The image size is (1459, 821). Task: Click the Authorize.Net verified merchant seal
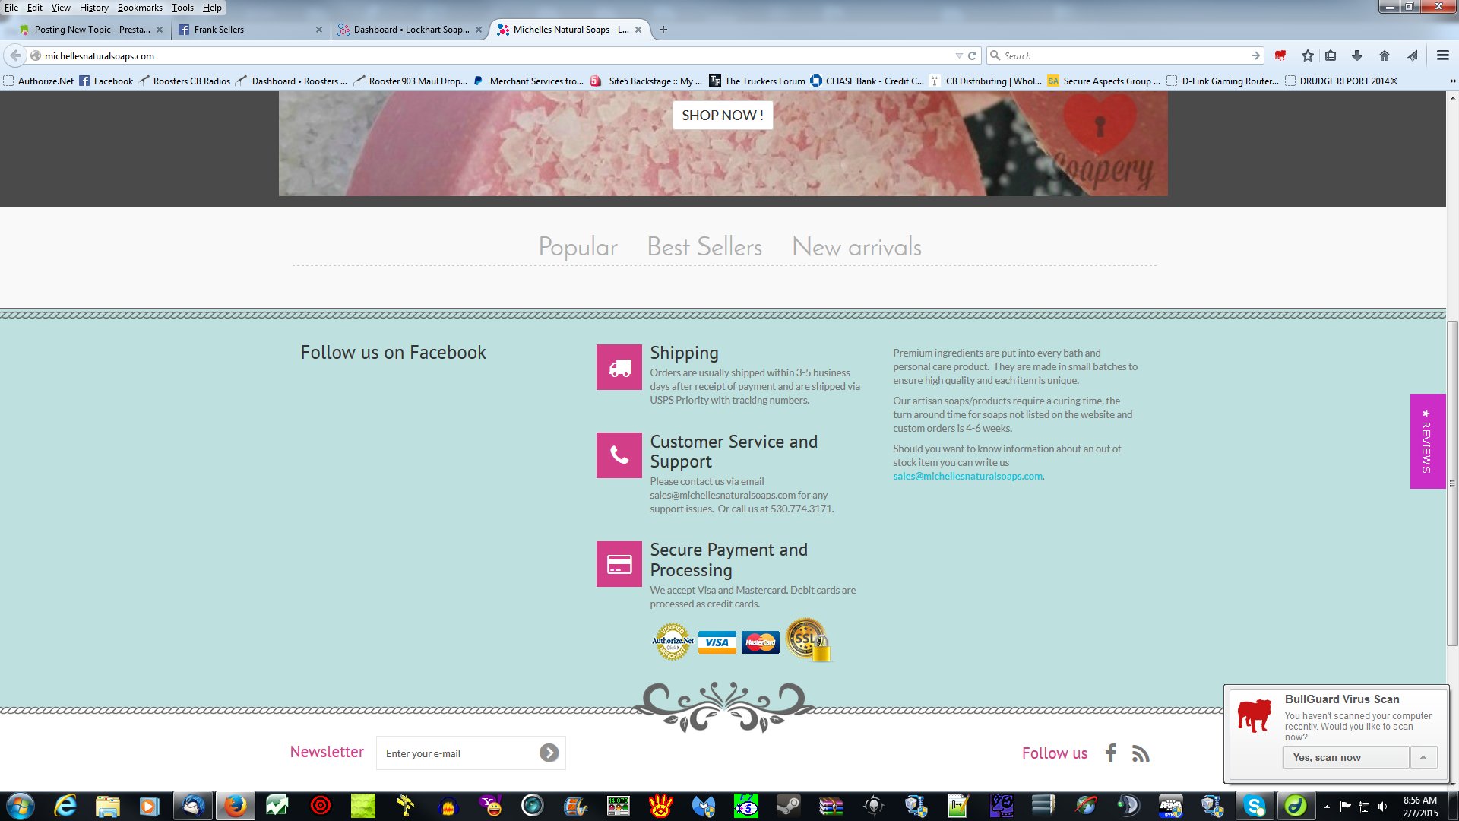[673, 642]
